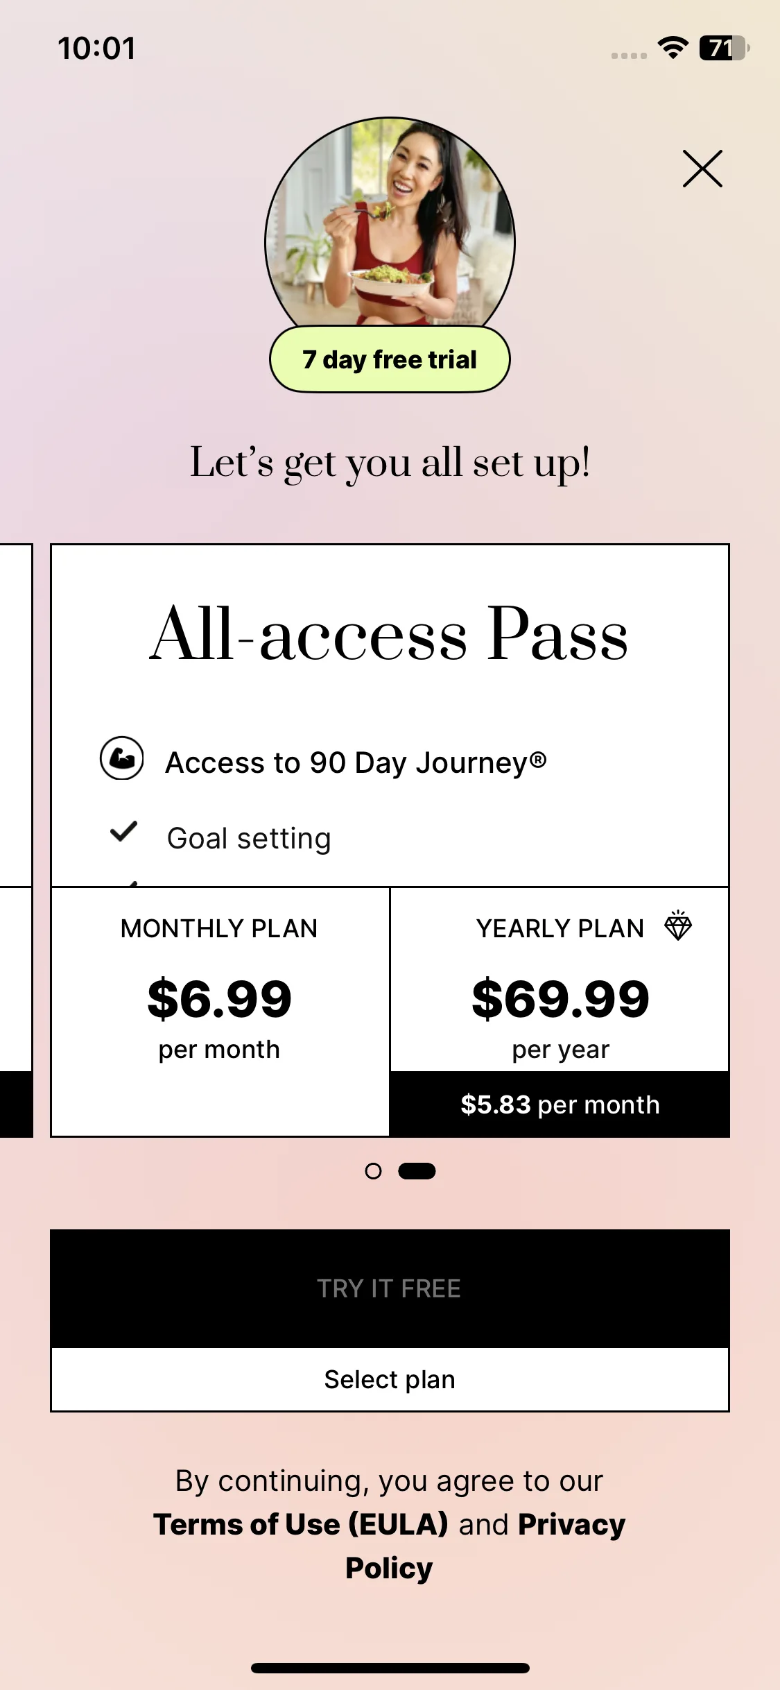Go to the first carousel page dot
This screenshot has height=1690, width=780.
click(x=373, y=1171)
